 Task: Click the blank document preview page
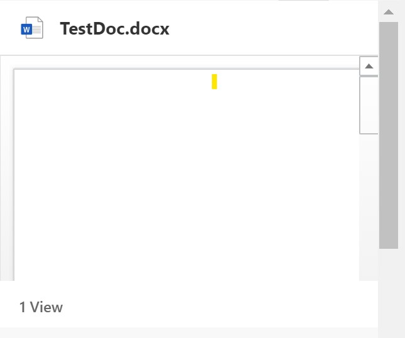tap(187, 175)
